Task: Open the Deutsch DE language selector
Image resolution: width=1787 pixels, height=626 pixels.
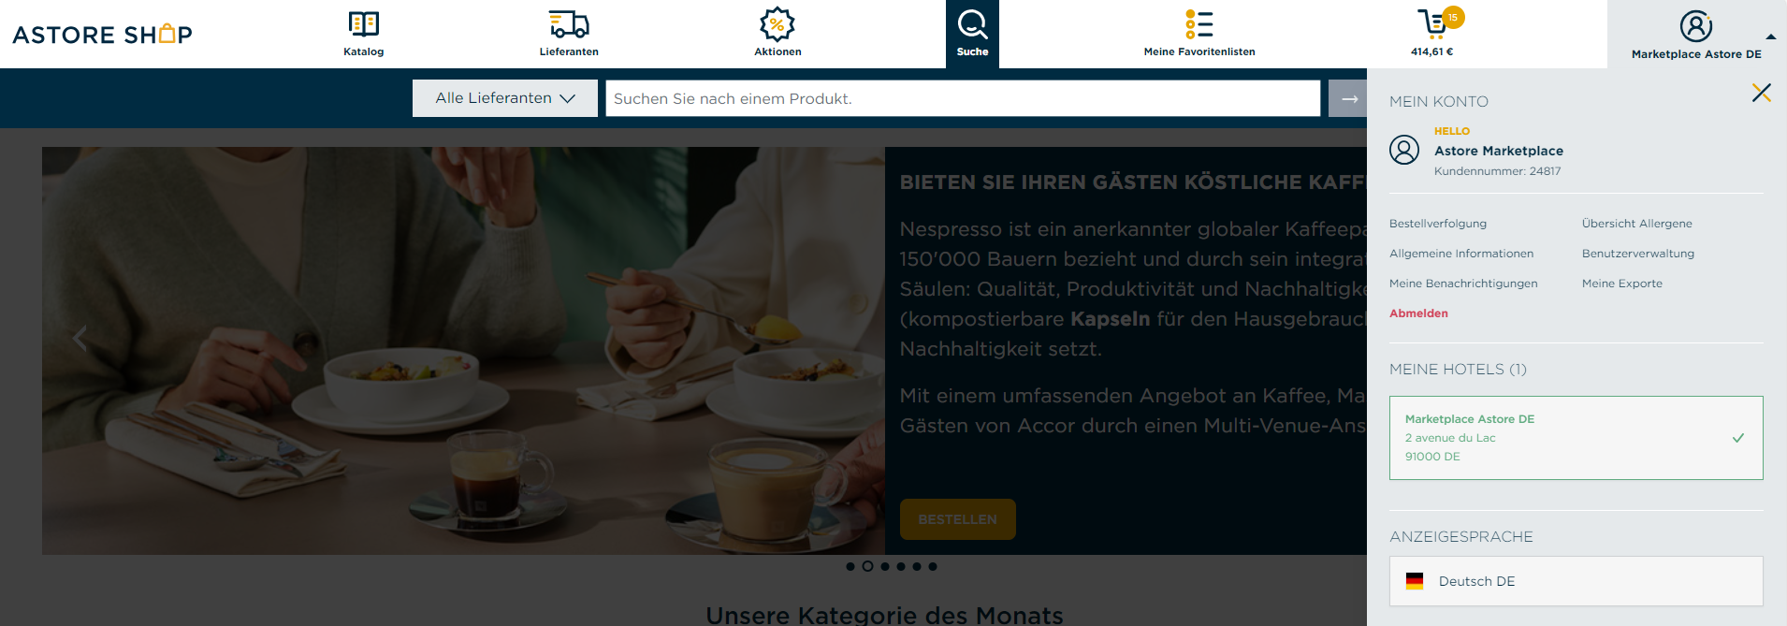Action: click(1576, 581)
